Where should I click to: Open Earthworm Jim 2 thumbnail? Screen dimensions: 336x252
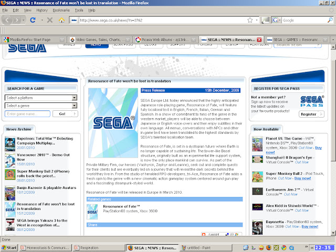coord(257,191)
